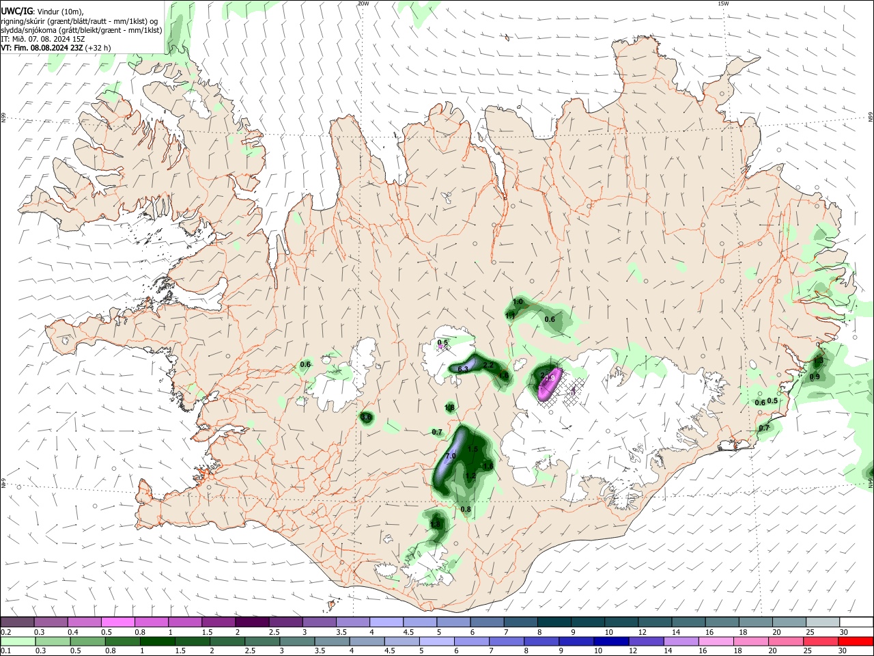Pick upper legend swatch between 8 and 9
The image size is (874, 656).
point(554,623)
